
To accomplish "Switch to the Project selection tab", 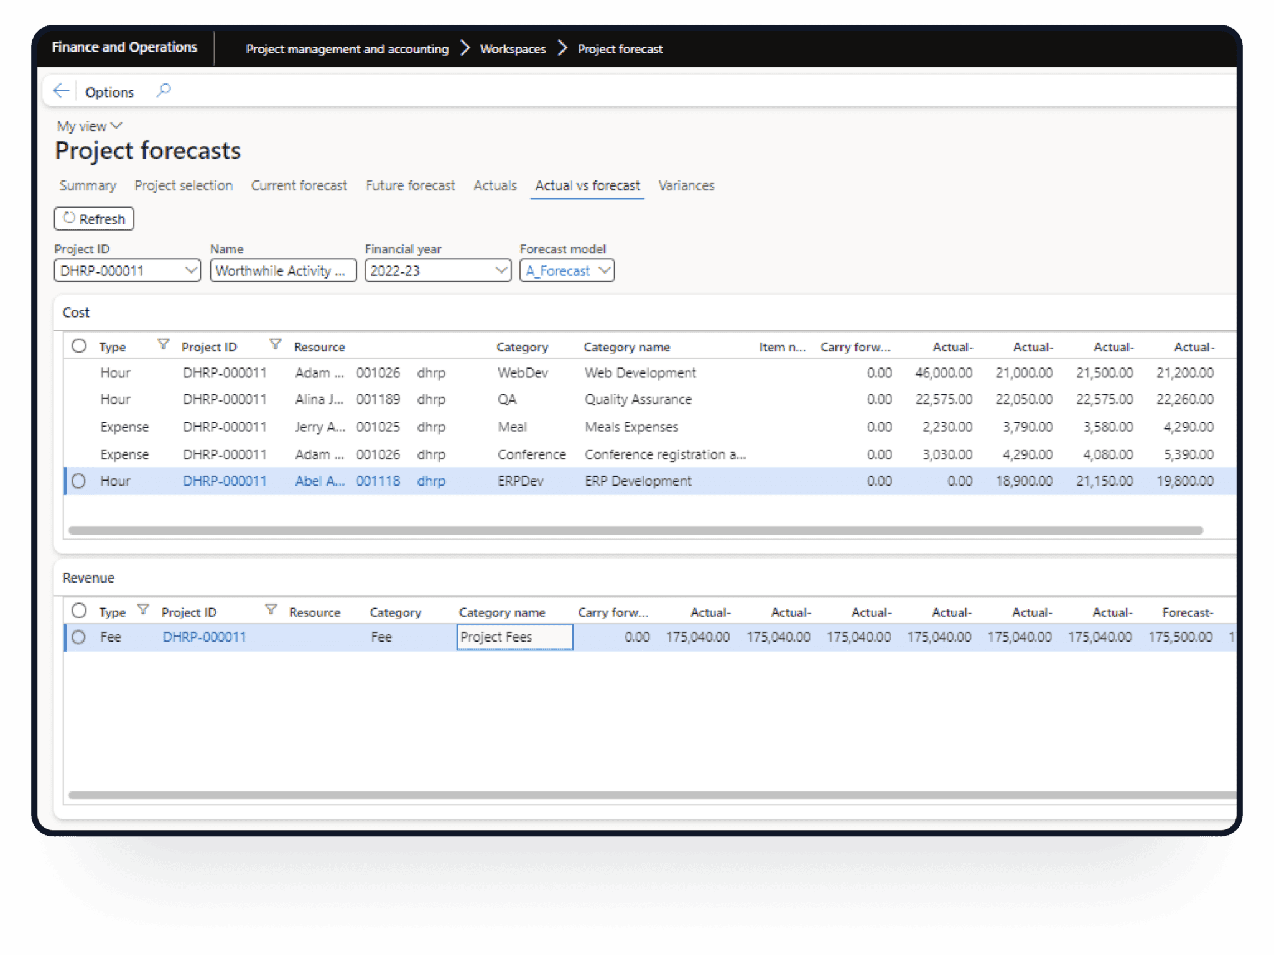I will click(184, 185).
